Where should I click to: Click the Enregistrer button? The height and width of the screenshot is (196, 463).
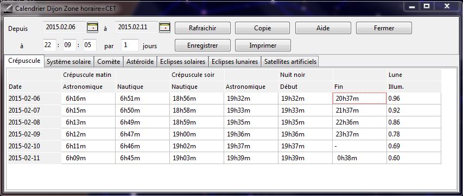pos(202,45)
